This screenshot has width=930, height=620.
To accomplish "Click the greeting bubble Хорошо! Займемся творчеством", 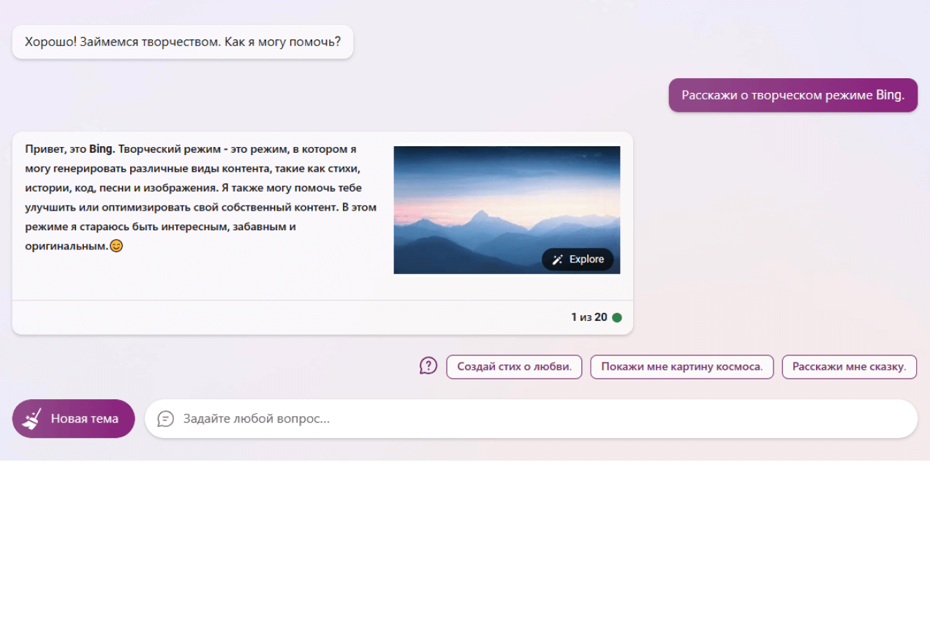I will click(183, 42).
